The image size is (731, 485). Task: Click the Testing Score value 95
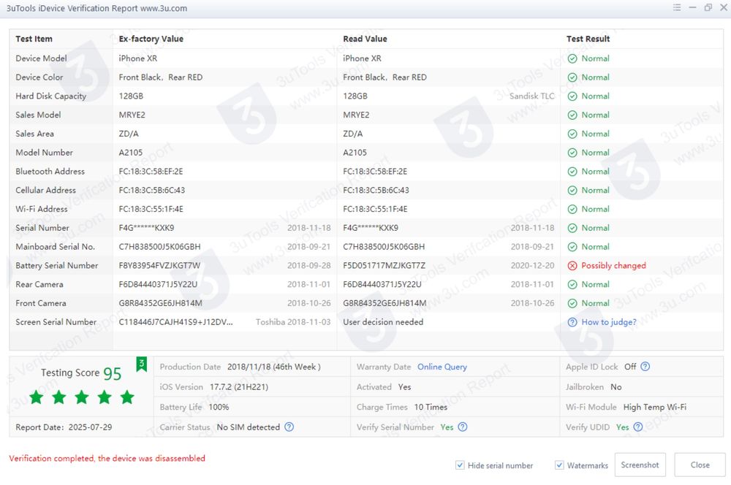[x=113, y=373]
